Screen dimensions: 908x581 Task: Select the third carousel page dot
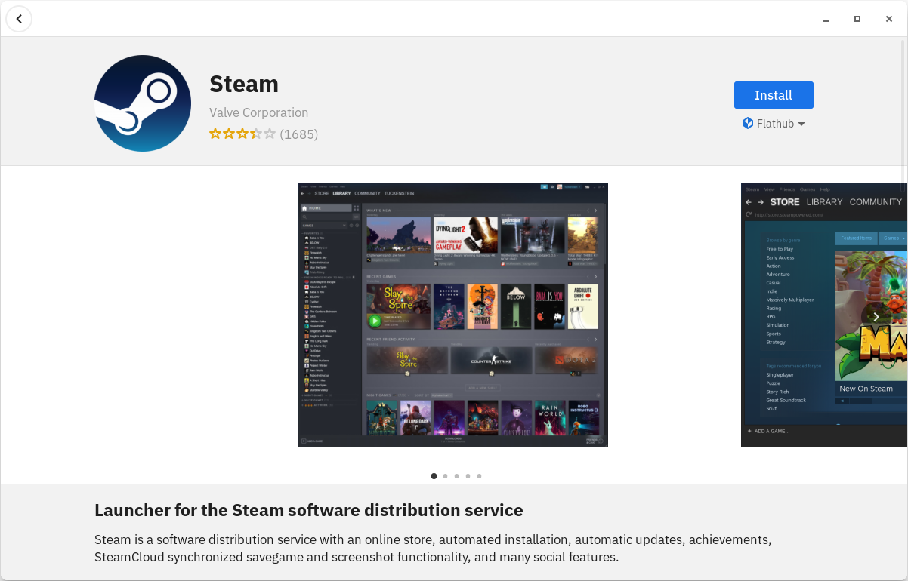pos(456,476)
